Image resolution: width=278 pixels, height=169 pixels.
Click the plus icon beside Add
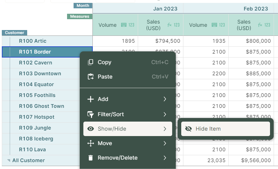(90, 99)
